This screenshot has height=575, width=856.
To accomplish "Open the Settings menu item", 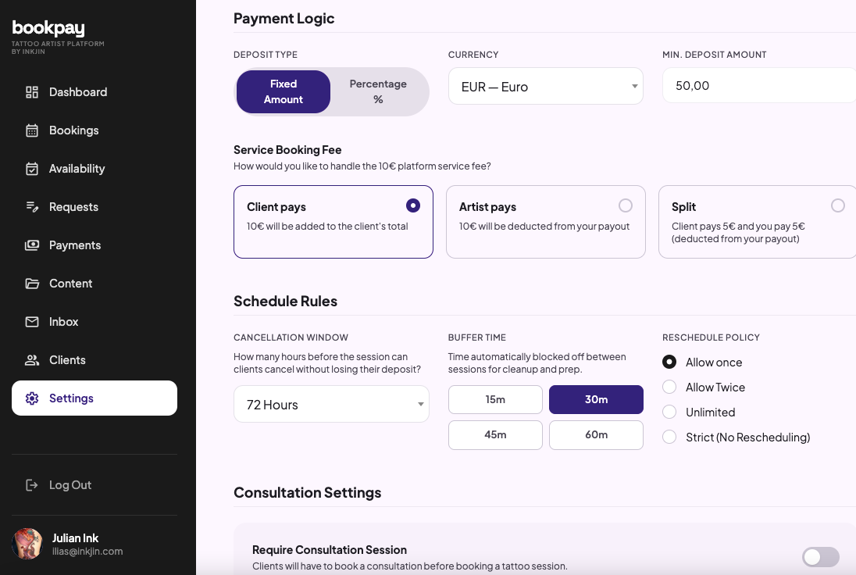I will click(x=95, y=398).
